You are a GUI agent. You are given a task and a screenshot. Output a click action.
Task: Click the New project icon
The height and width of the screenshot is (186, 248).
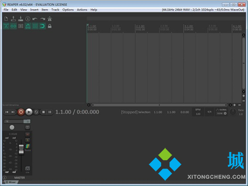click(x=6, y=19)
